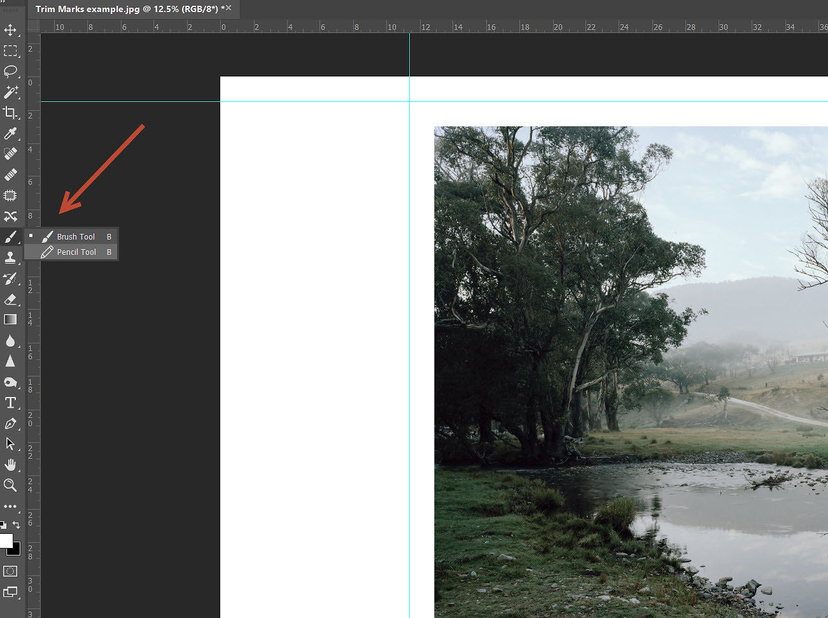Image resolution: width=828 pixels, height=618 pixels.
Task: Select the Lasso tool
Action: point(11,72)
